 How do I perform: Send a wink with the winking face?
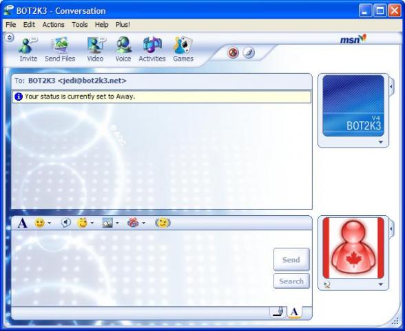83,223
